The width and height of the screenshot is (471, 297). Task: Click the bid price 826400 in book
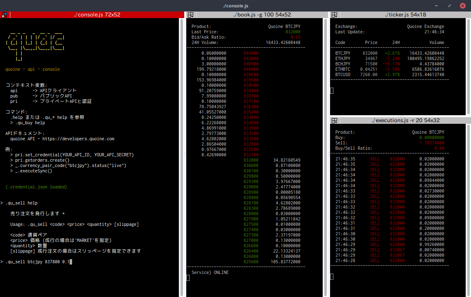[251, 251]
